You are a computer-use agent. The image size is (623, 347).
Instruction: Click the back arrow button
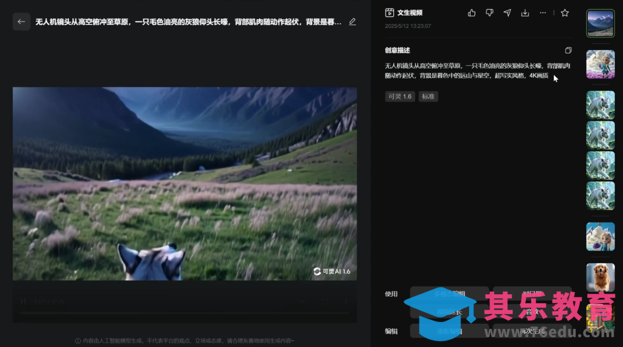click(21, 22)
